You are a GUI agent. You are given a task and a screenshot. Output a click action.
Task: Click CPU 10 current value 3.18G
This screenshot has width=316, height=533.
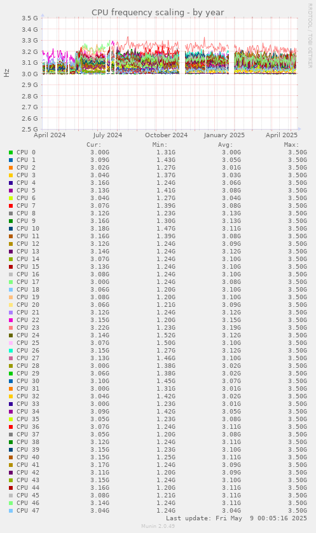(x=100, y=229)
